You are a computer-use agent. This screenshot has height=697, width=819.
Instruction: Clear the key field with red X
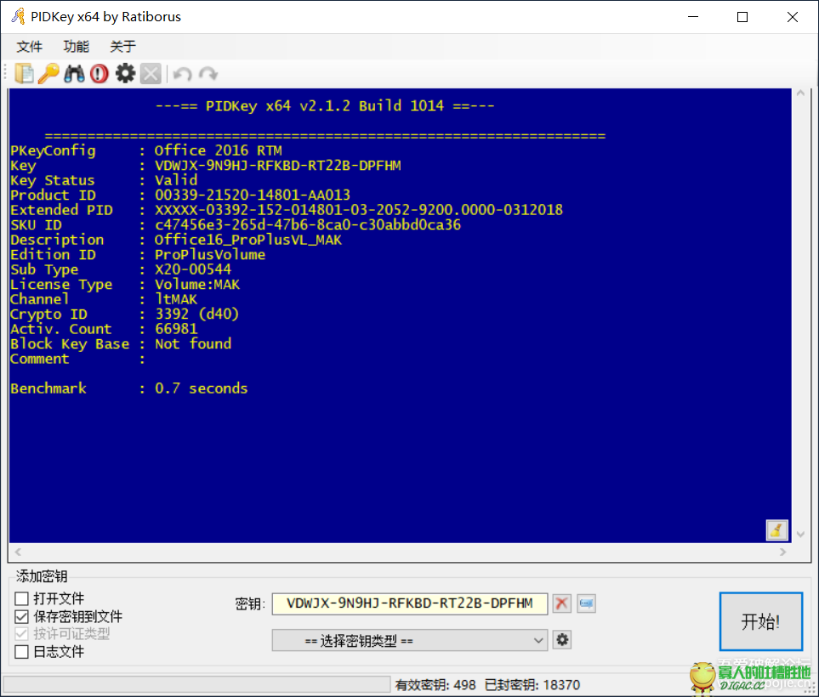point(562,603)
